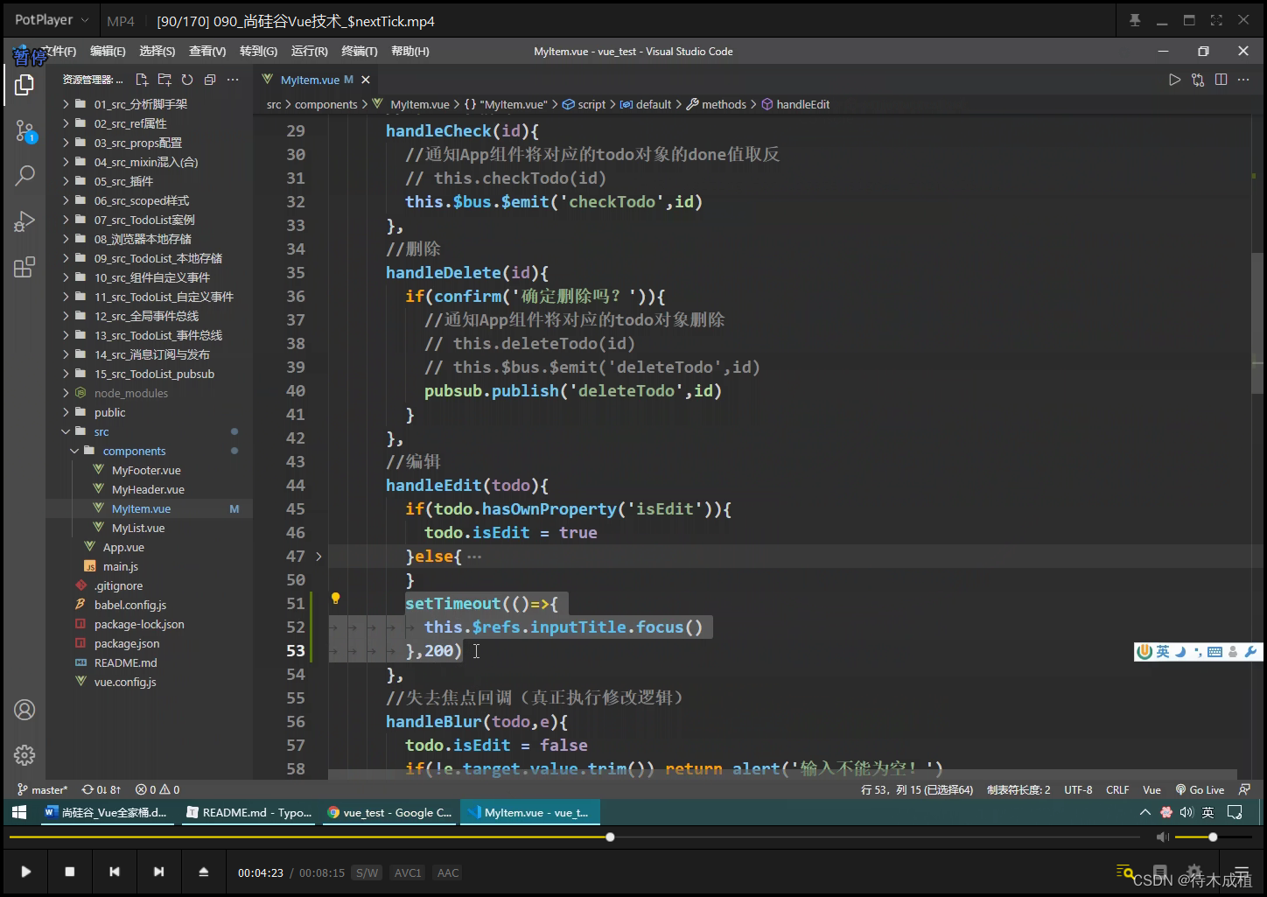Collapse all folders in Explorer

point(210,80)
